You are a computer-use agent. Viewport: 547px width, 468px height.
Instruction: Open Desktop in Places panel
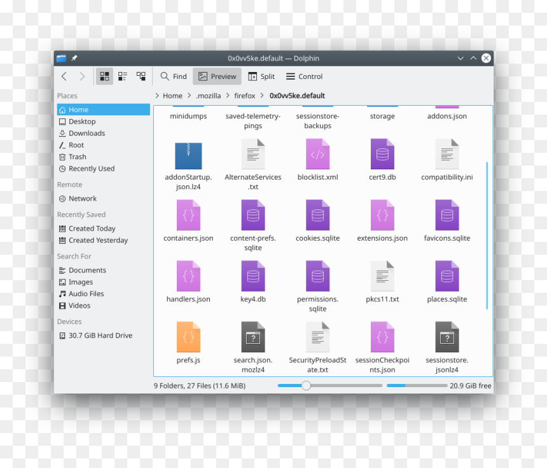click(x=103, y=122)
